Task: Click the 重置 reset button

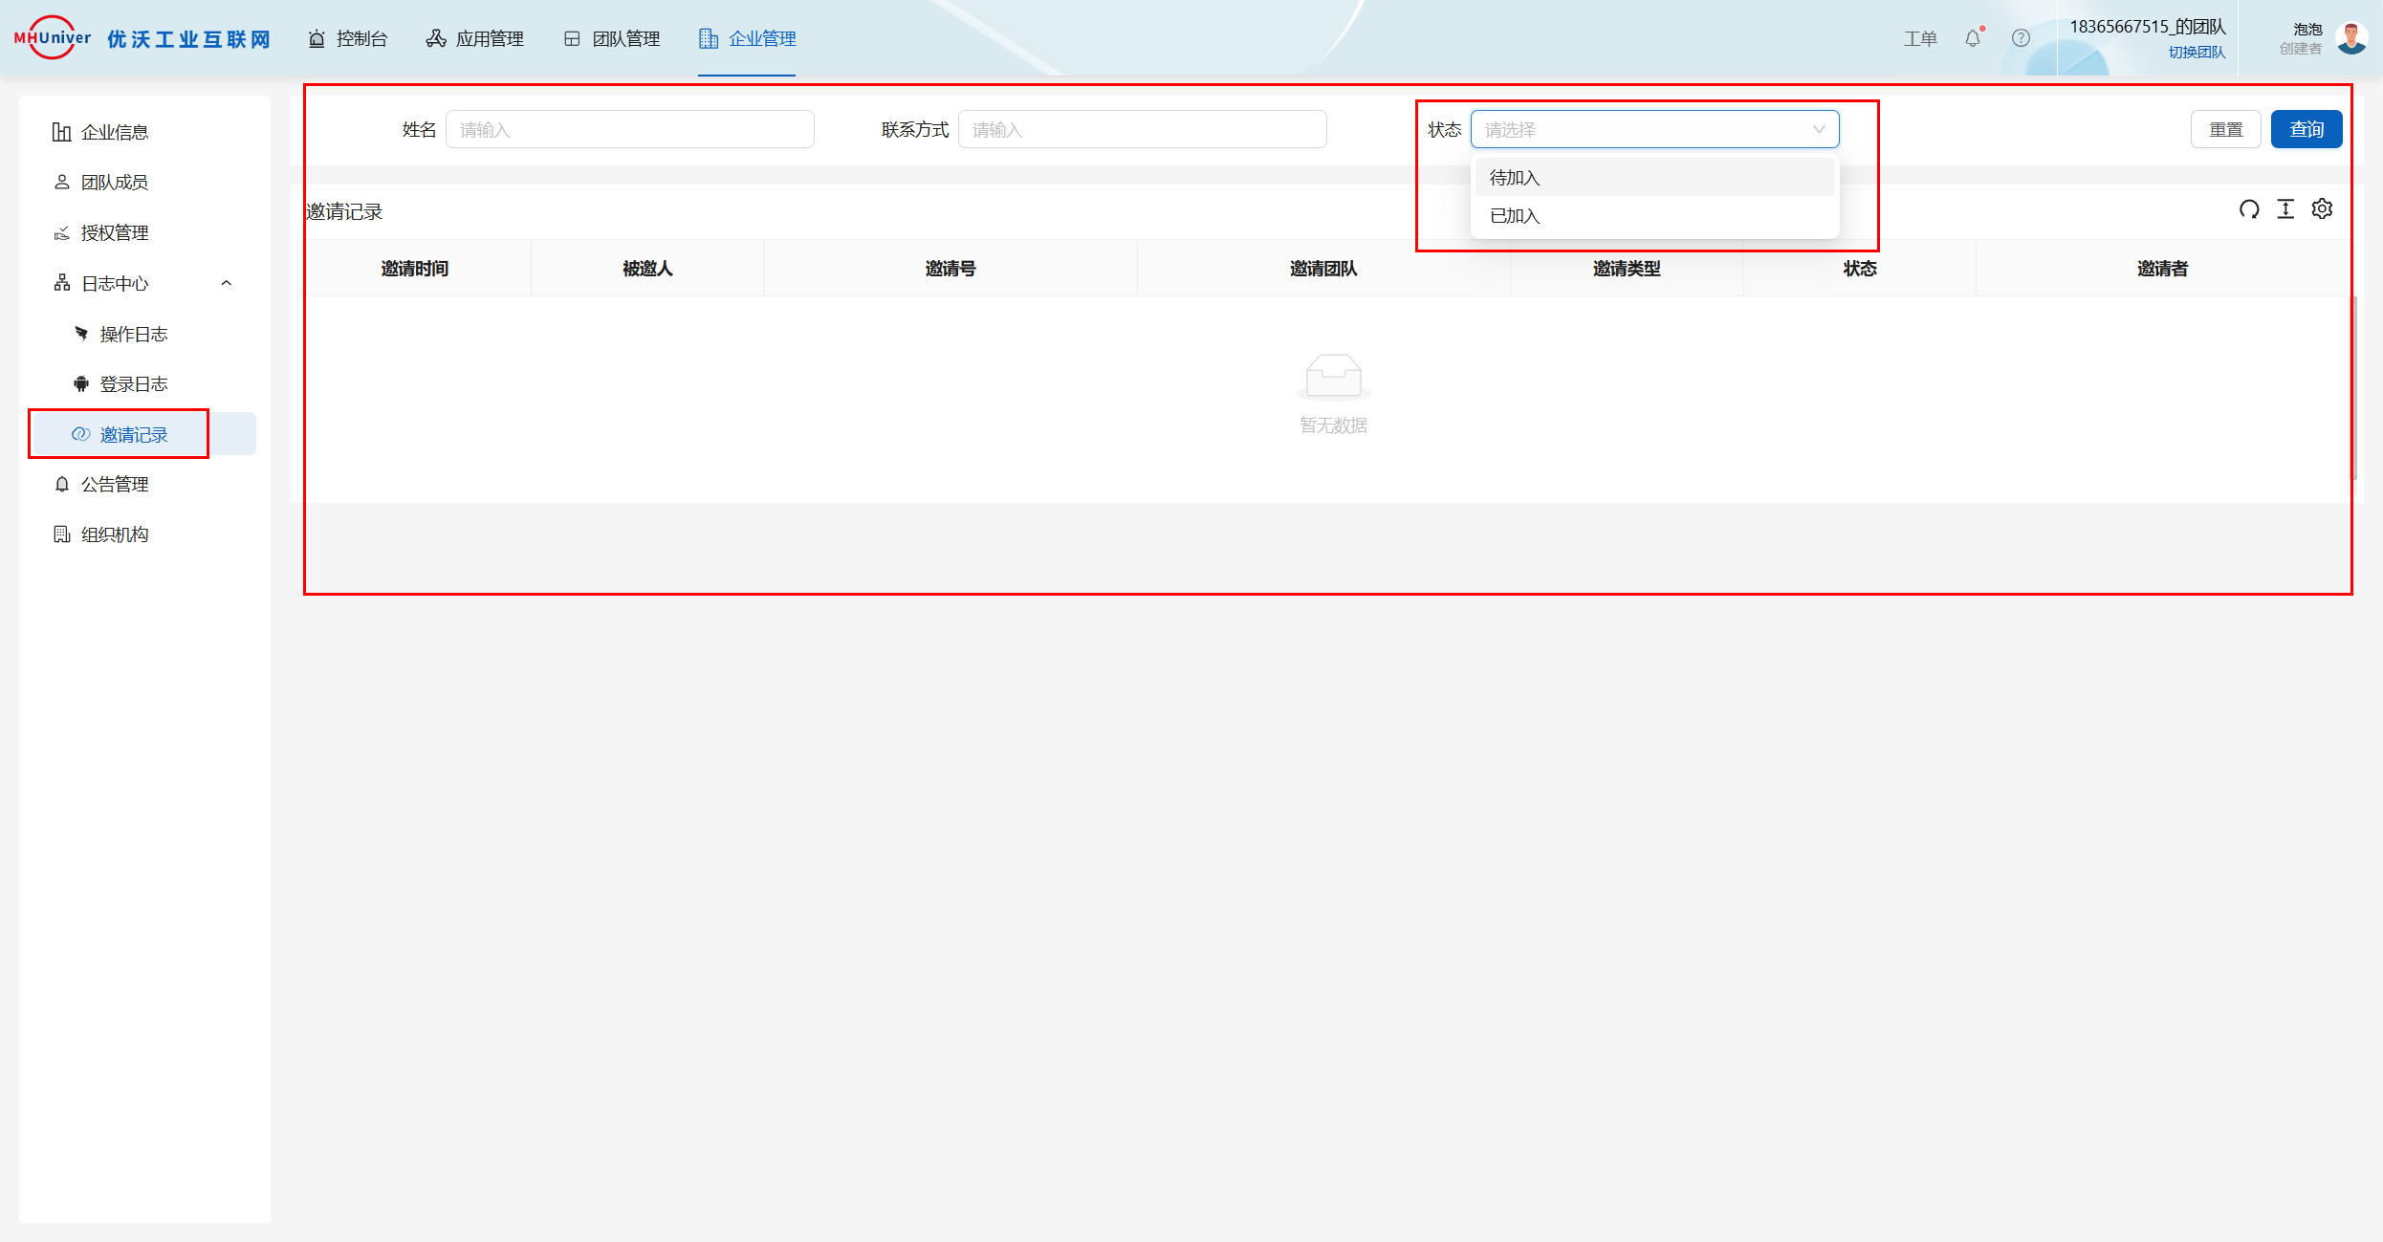Action: 2225,129
